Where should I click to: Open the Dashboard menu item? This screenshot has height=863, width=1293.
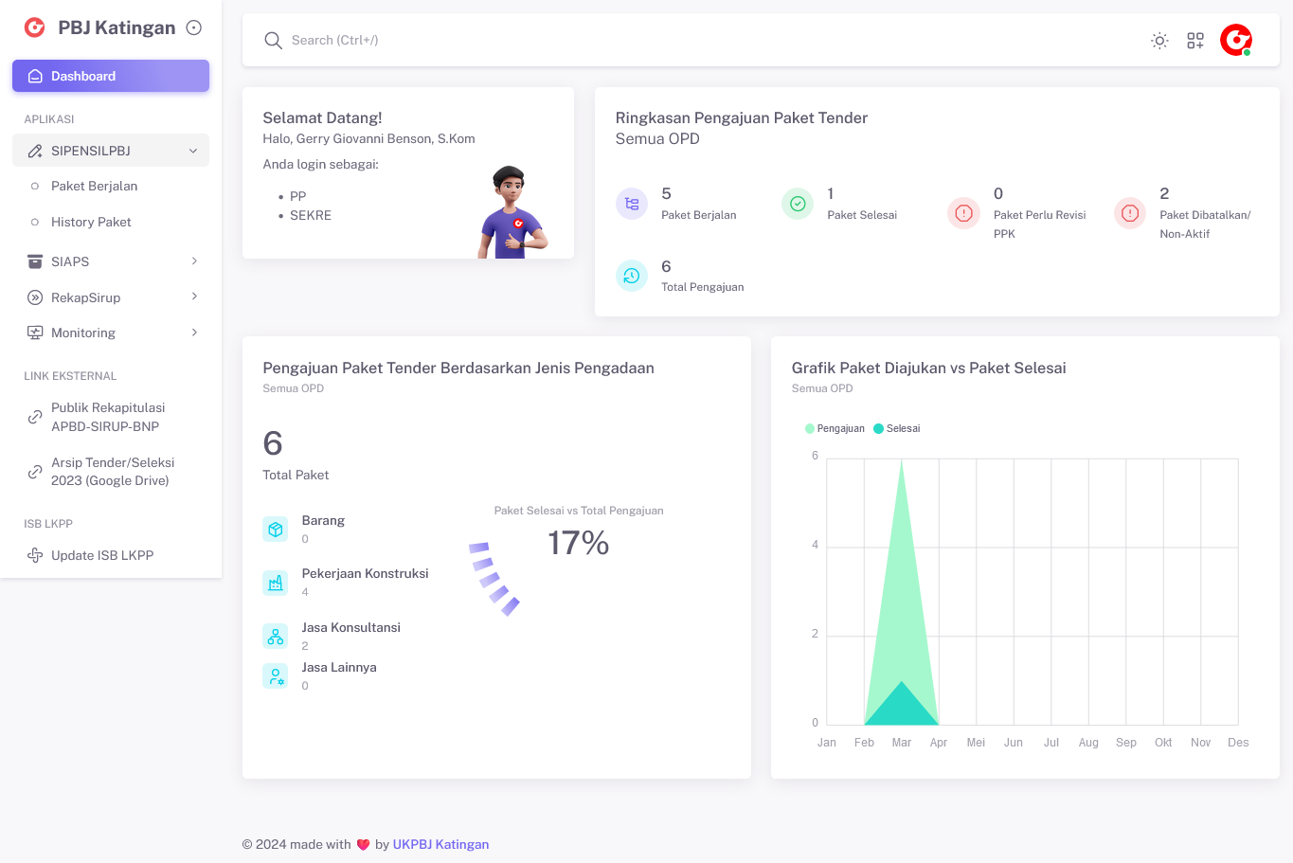pos(111,77)
